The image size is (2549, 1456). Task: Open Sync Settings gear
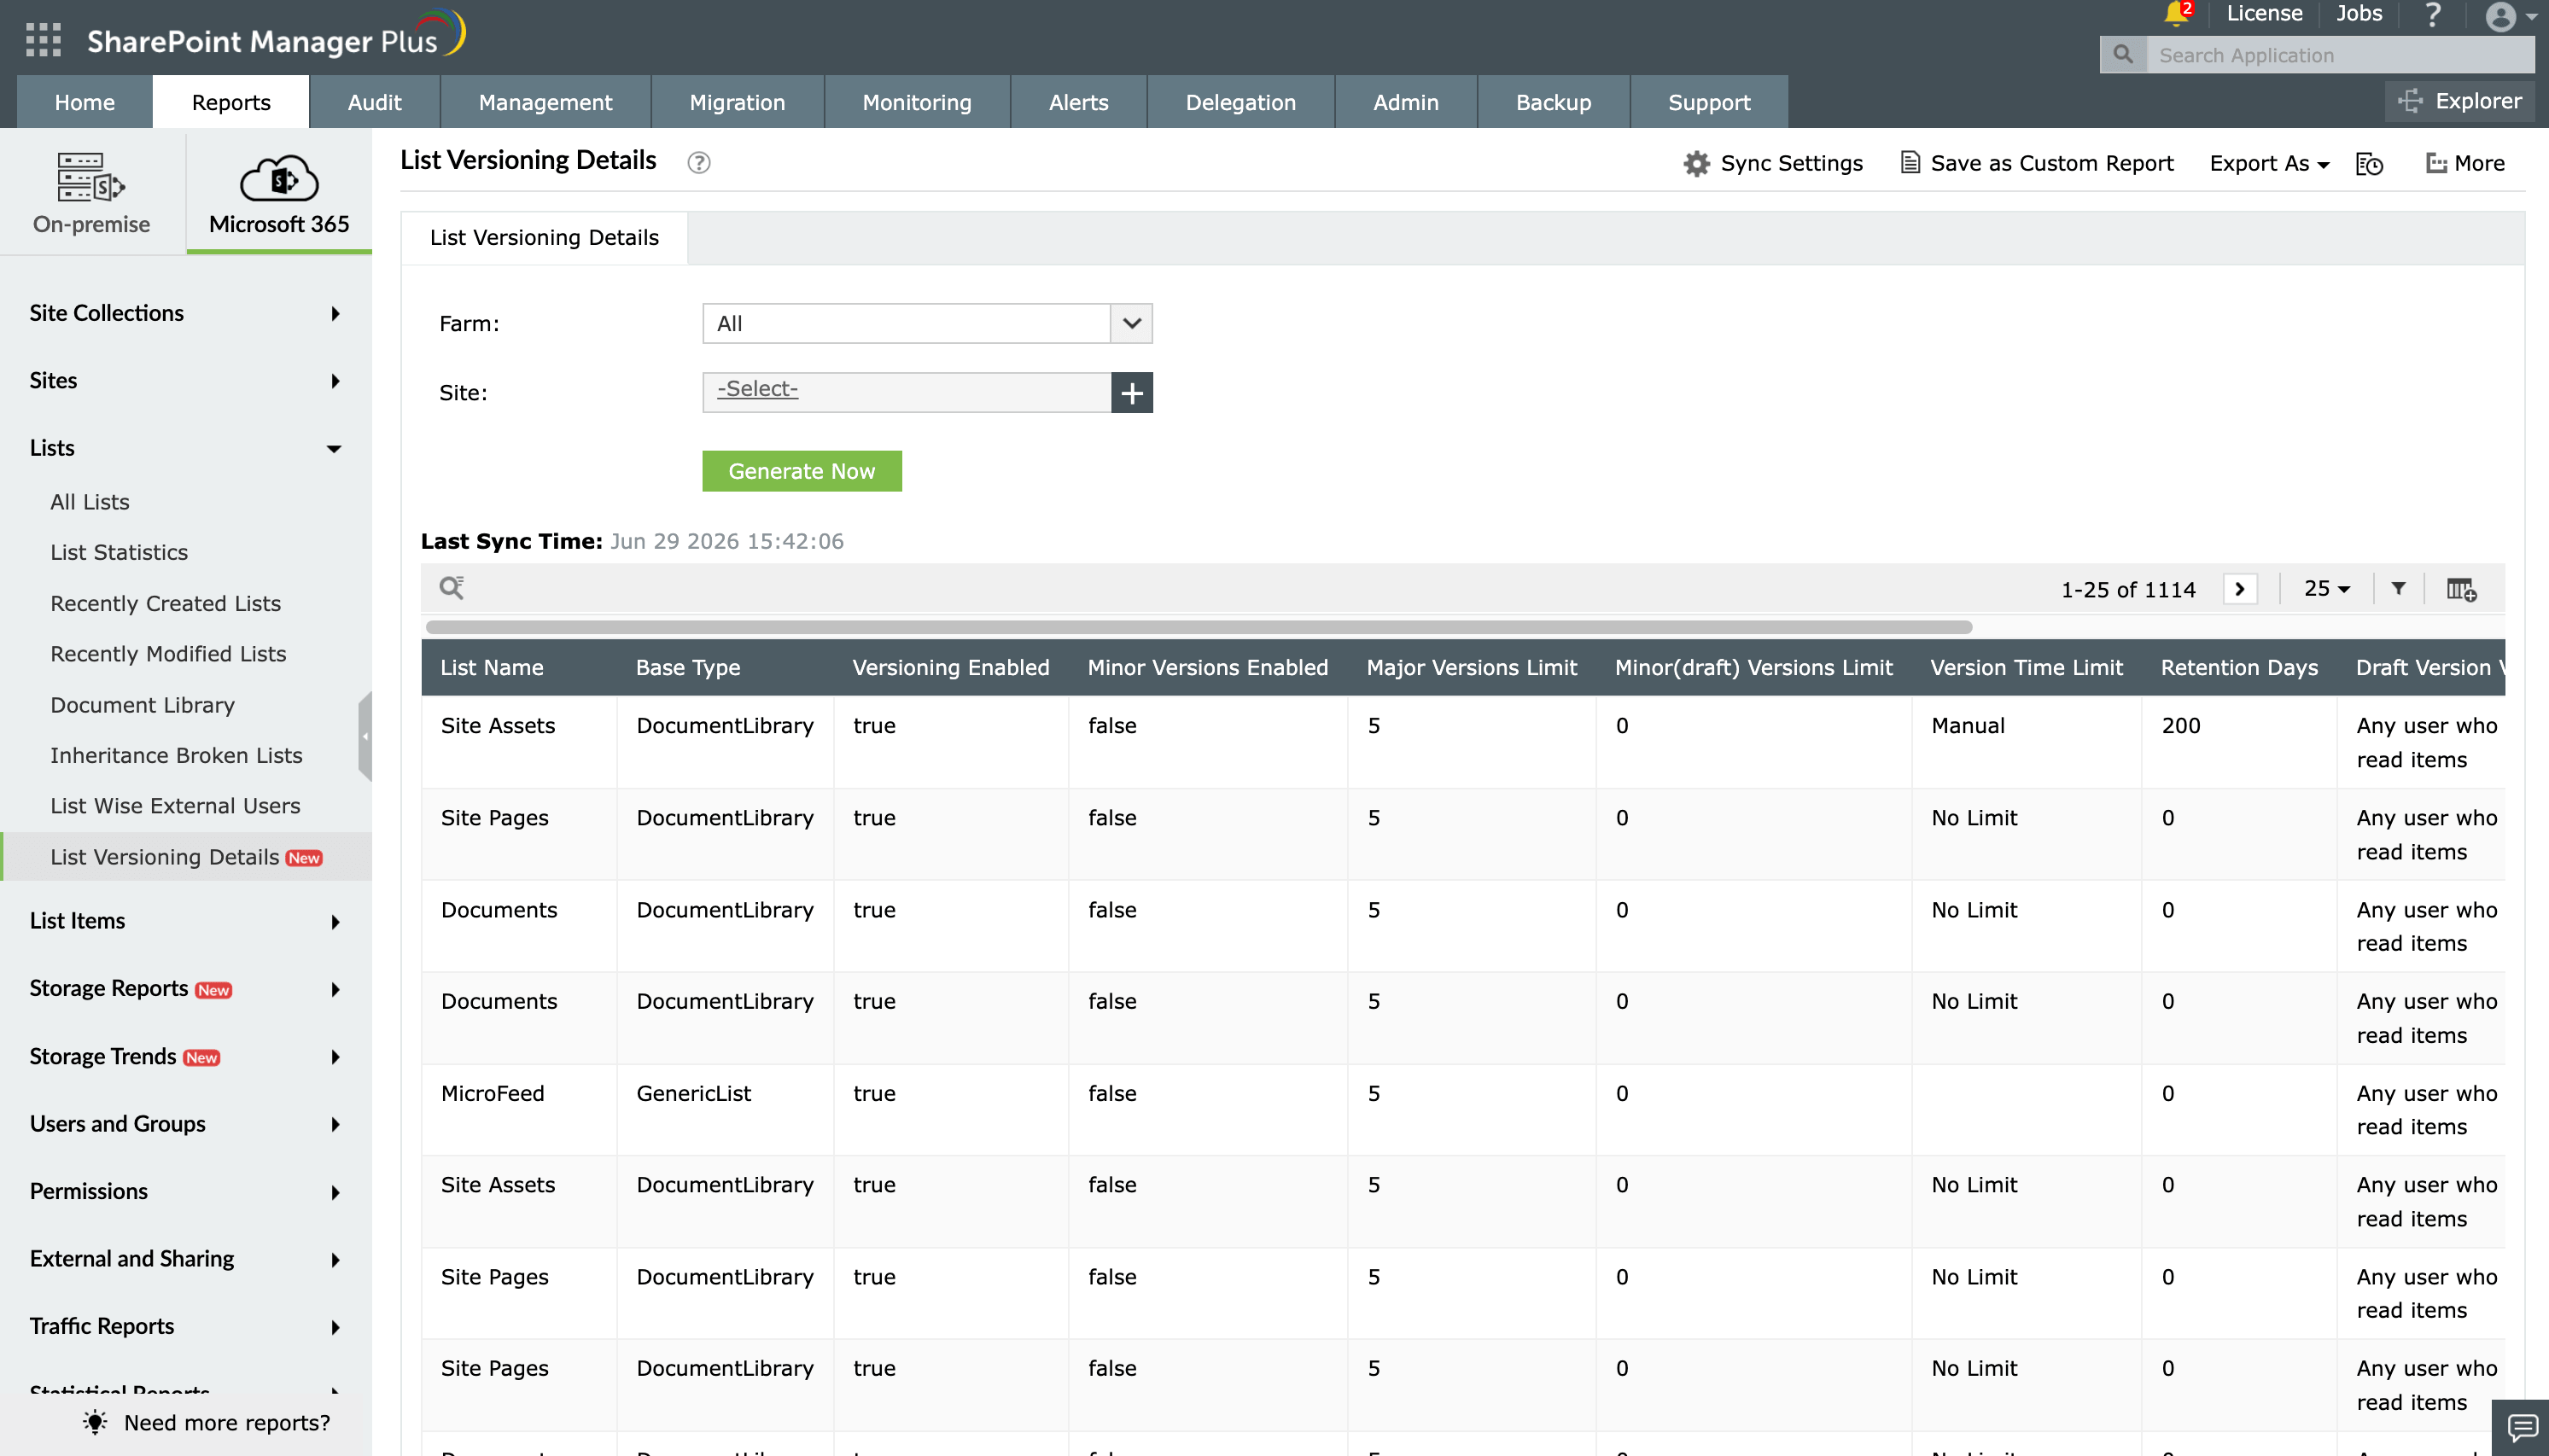1774,163
